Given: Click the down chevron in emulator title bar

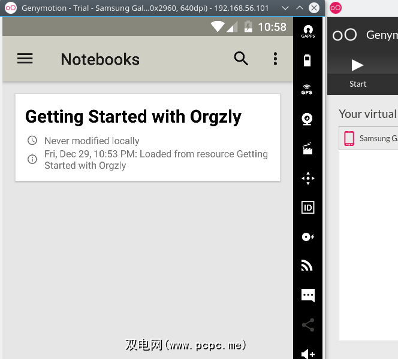Looking at the screenshot, I should pos(285,8).
